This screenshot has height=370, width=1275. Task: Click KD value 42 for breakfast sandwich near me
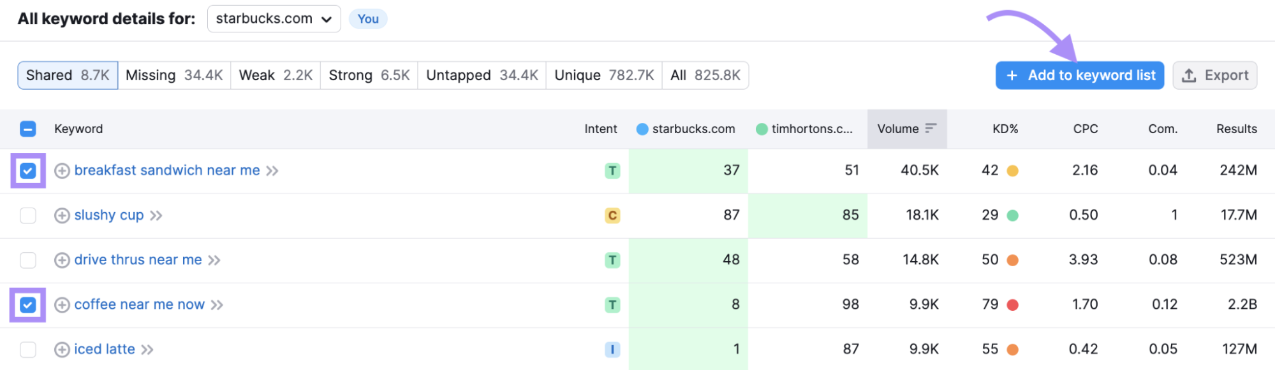click(x=990, y=170)
